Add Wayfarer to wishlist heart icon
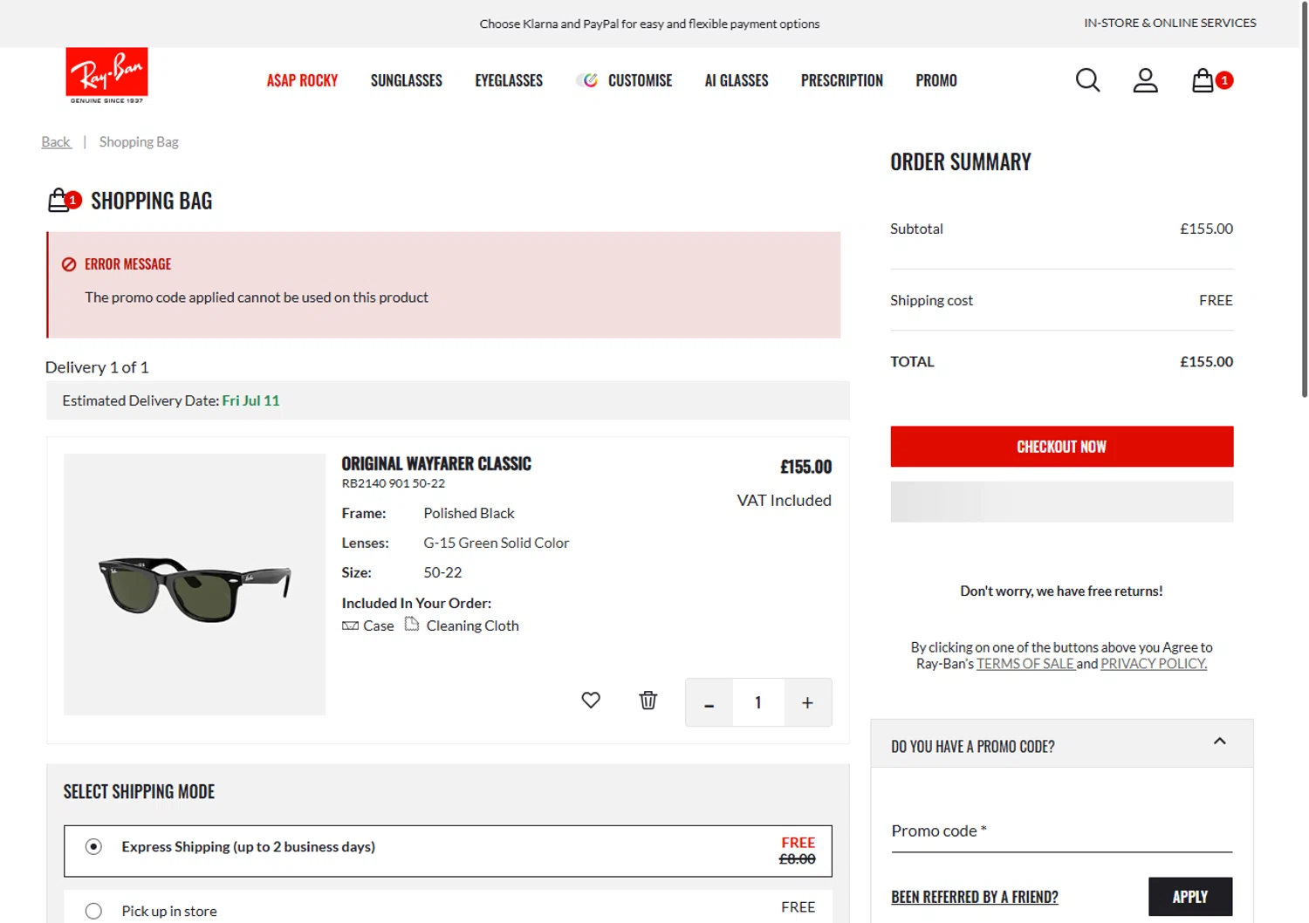 tap(591, 700)
